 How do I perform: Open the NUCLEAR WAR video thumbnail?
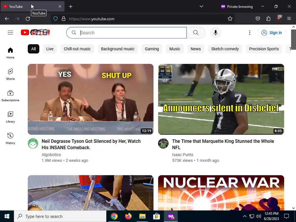221,193
